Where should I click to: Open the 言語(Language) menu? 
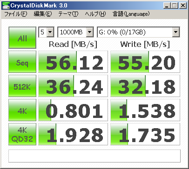pyautogui.click(x=131, y=14)
